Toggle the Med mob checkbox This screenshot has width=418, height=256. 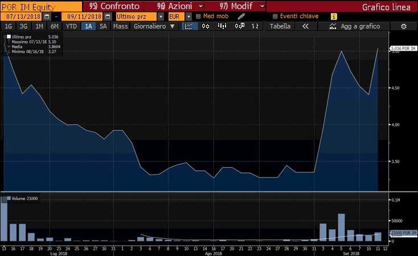198,16
